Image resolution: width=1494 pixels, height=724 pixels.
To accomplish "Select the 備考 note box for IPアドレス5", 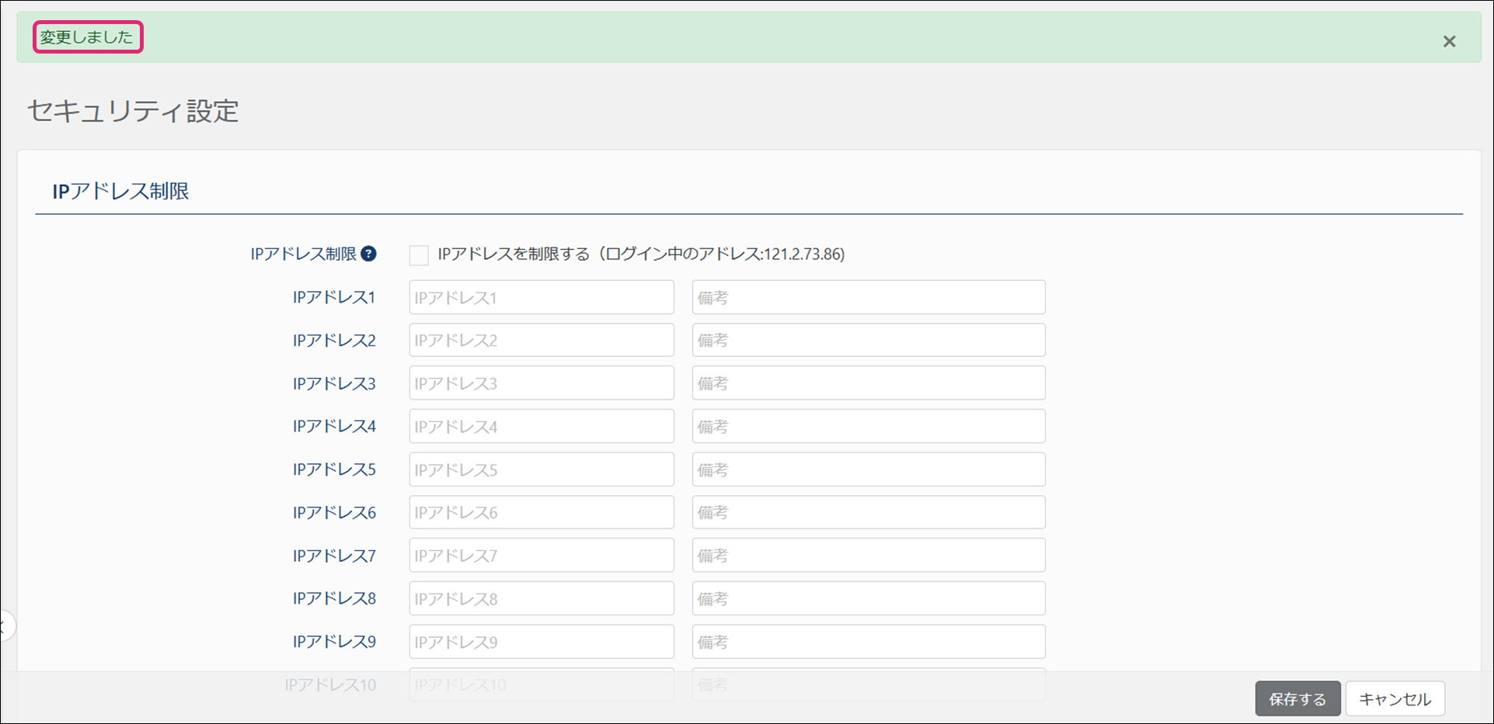I will pyautogui.click(x=868, y=469).
